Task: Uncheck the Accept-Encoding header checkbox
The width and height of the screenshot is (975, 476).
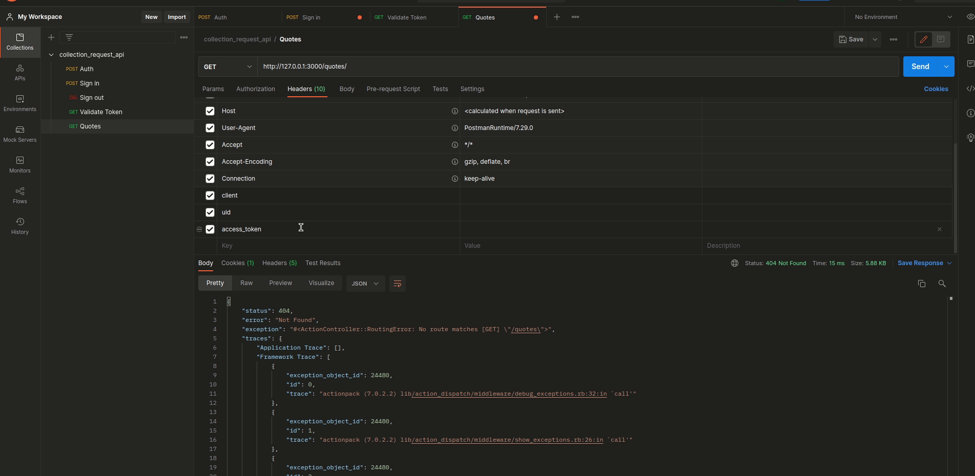Action: (210, 162)
